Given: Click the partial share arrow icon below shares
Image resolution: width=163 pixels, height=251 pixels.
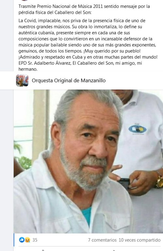Looking at the screenshot, I should (114, 250).
